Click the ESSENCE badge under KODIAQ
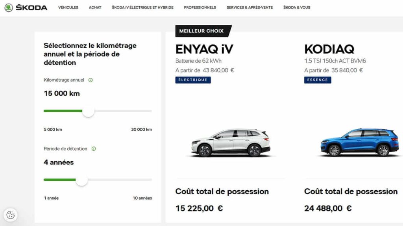The width and height of the screenshot is (403, 226). coord(317,80)
